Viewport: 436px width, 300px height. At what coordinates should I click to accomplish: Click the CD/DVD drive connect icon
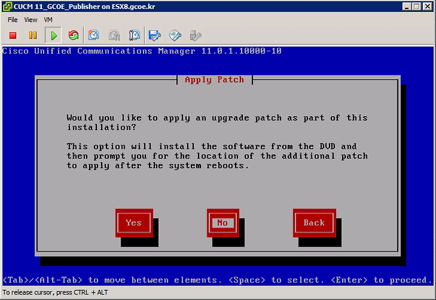click(175, 35)
